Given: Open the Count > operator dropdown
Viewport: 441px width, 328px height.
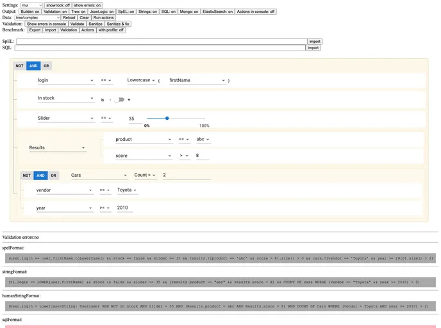Looking at the screenshot, I should (x=145, y=175).
